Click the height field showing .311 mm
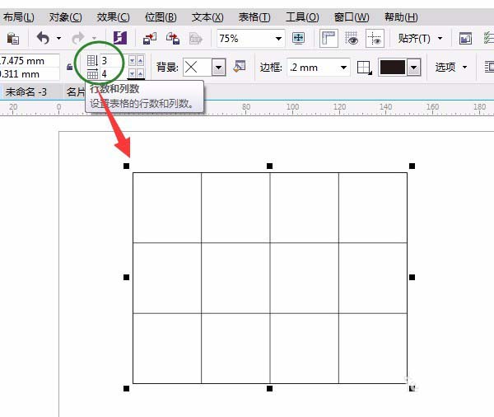This screenshot has height=417, width=494. tap(30, 74)
